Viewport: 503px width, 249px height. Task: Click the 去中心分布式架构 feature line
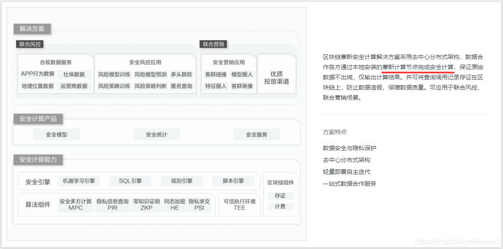347,160
